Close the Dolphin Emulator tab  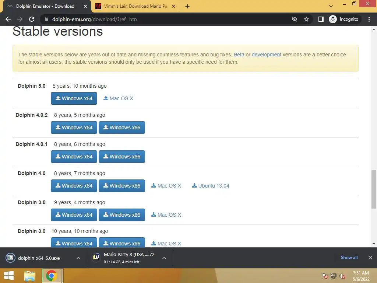pos(85,6)
